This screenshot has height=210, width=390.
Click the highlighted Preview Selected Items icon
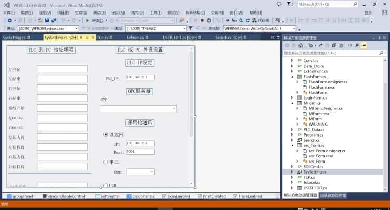[x=363, y=45]
